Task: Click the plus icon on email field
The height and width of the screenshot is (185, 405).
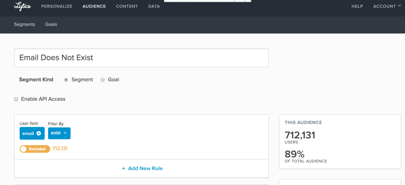Action: (39, 133)
